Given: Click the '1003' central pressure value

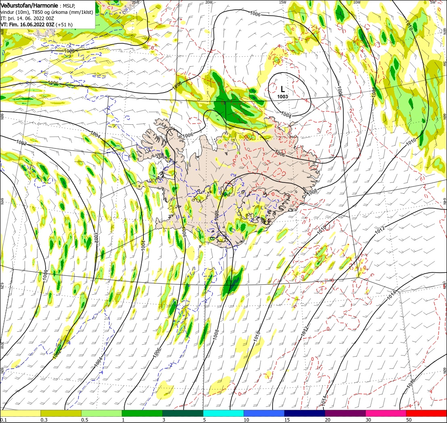Looking at the screenshot, I should click(283, 97).
